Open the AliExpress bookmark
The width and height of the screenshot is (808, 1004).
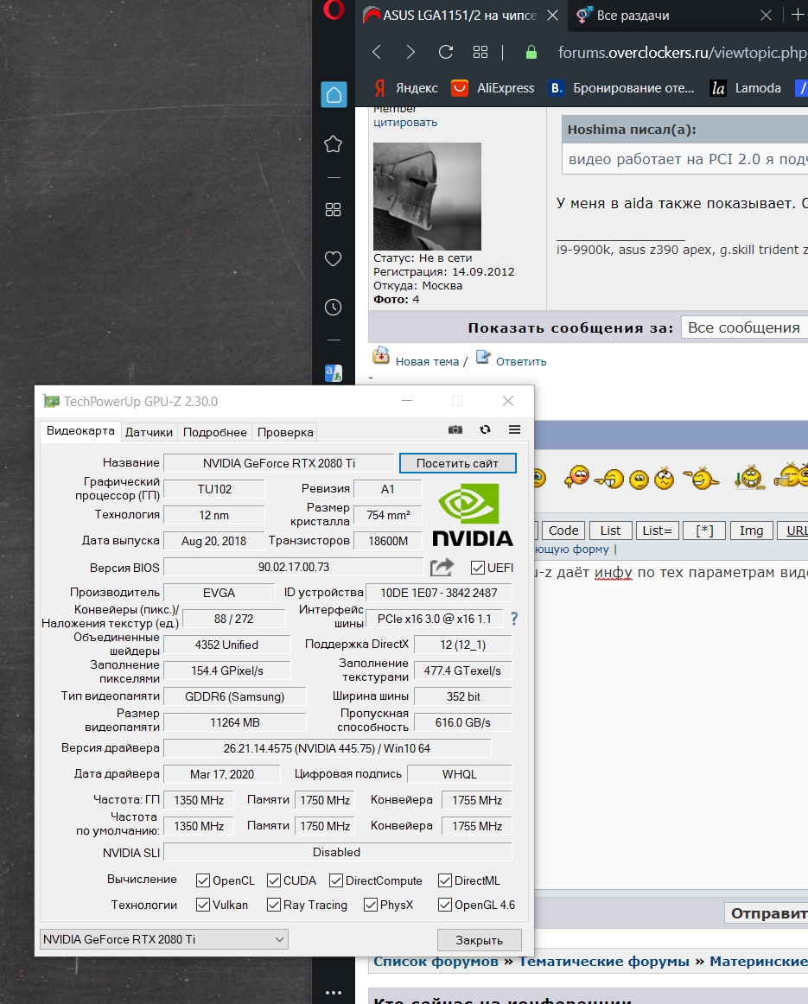click(493, 88)
